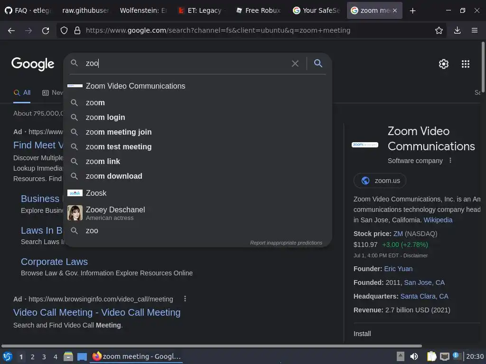Open the system start menu icon
Screen dimensions: 486x364
8,356
